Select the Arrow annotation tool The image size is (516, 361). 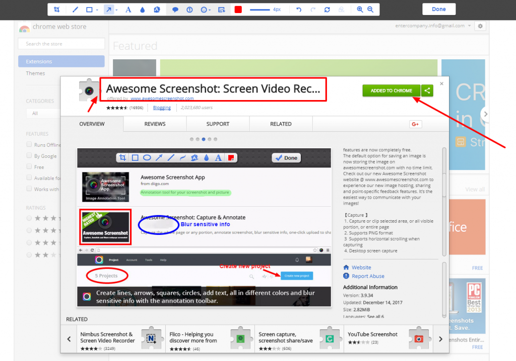pos(109,10)
